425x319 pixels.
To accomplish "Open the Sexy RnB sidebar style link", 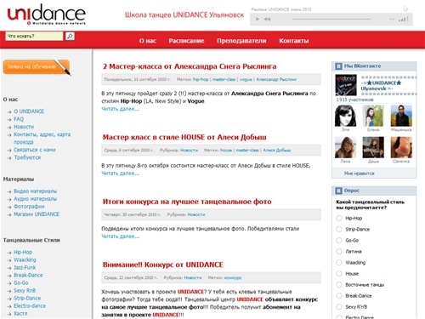I will [x=25, y=290].
